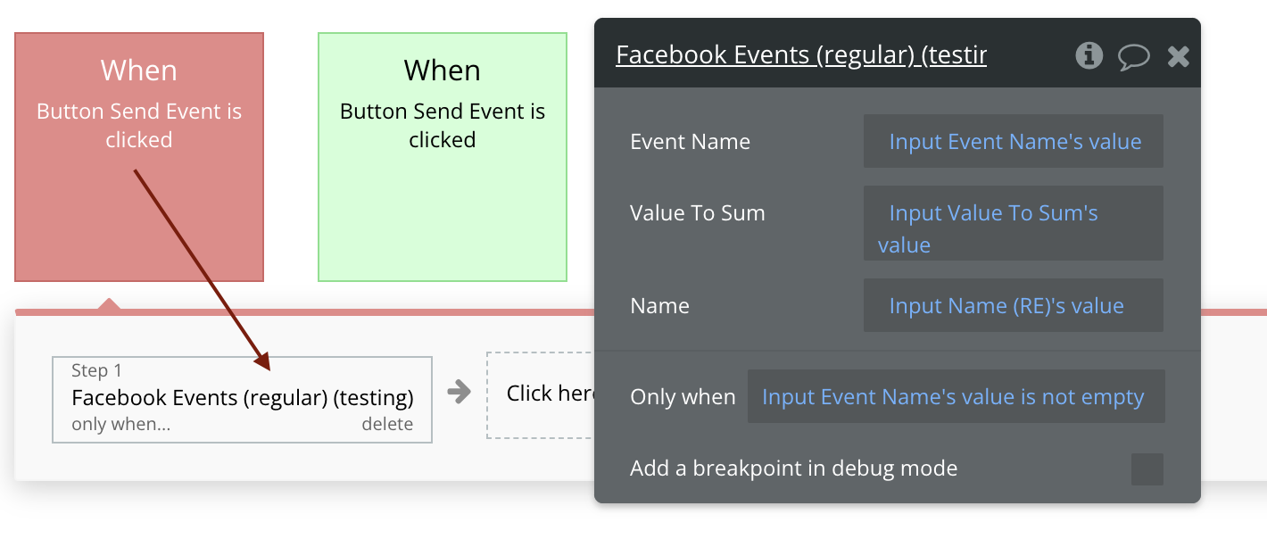Image resolution: width=1267 pixels, height=539 pixels.
Task: Edit the Value To Sum expression field
Action: point(1013,223)
